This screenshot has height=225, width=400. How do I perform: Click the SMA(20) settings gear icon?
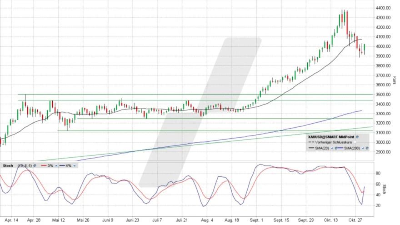tap(335, 148)
